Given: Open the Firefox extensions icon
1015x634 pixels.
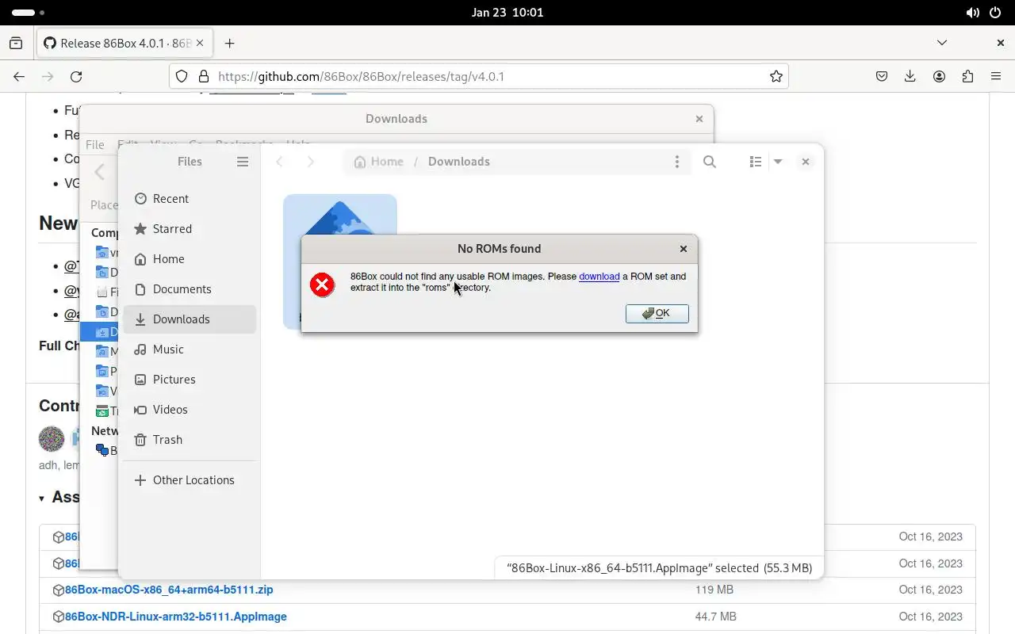Looking at the screenshot, I should click(x=967, y=77).
